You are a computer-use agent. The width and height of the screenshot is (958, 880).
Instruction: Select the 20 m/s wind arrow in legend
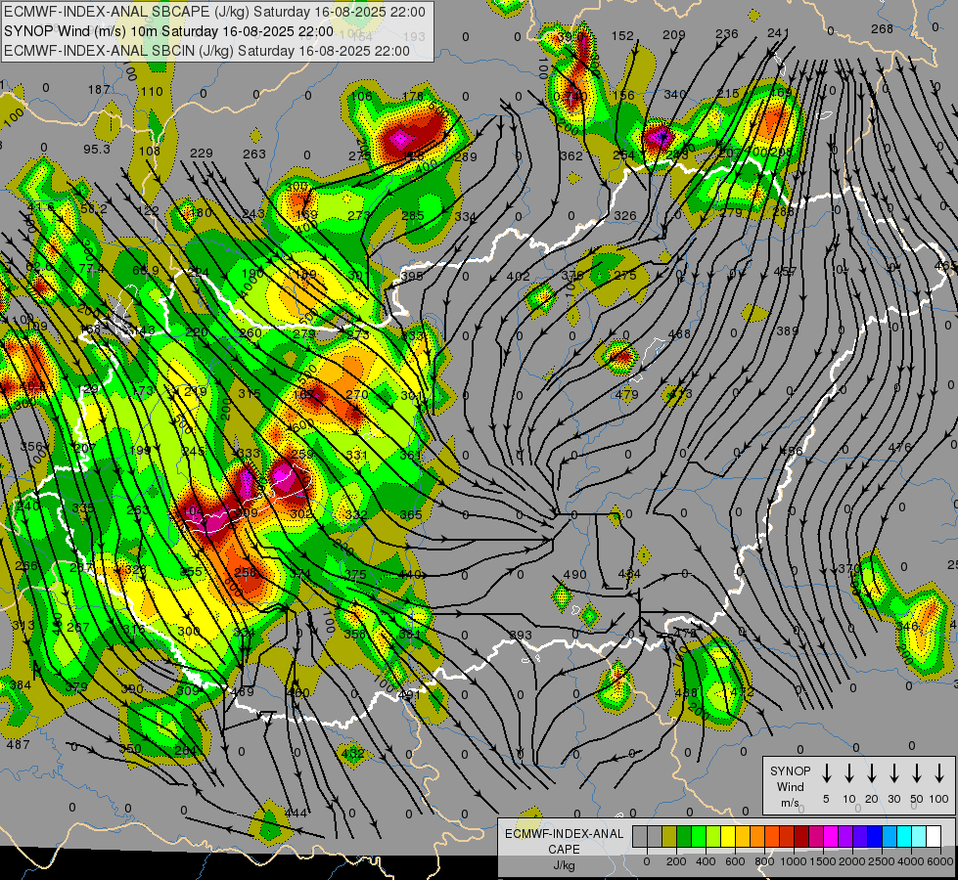coord(871,773)
